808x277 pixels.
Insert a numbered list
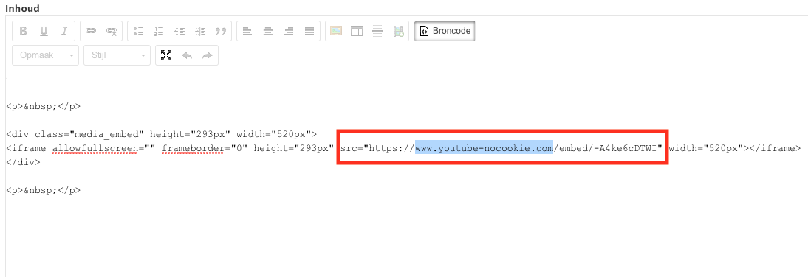[x=159, y=31]
